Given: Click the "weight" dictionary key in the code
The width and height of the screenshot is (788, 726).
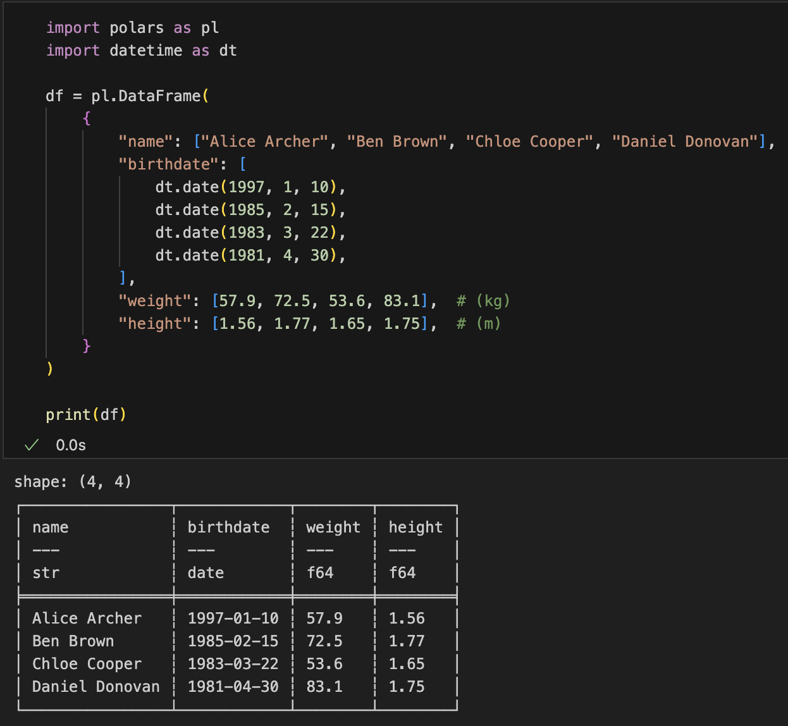Looking at the screenshot, I should (154, 301).
